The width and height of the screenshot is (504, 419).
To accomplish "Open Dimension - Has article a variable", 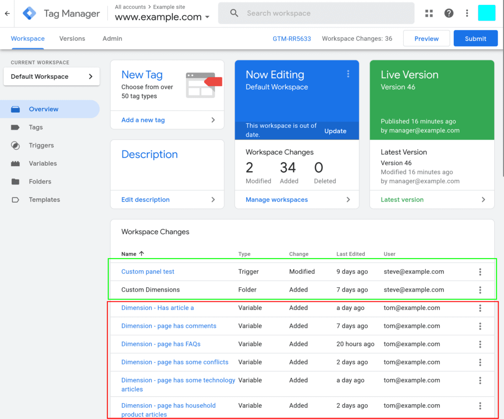I will pos(157,307).
